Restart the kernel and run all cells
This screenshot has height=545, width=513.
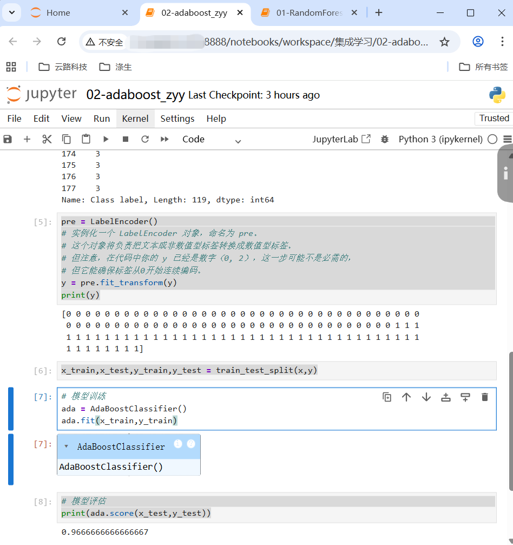[x=165, y=139]
